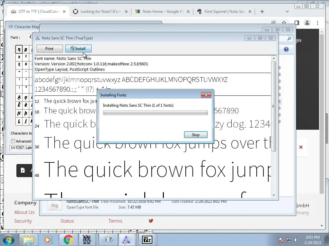
Task: Select the Ą character cell in Character Map
Action: coord(19,97)
